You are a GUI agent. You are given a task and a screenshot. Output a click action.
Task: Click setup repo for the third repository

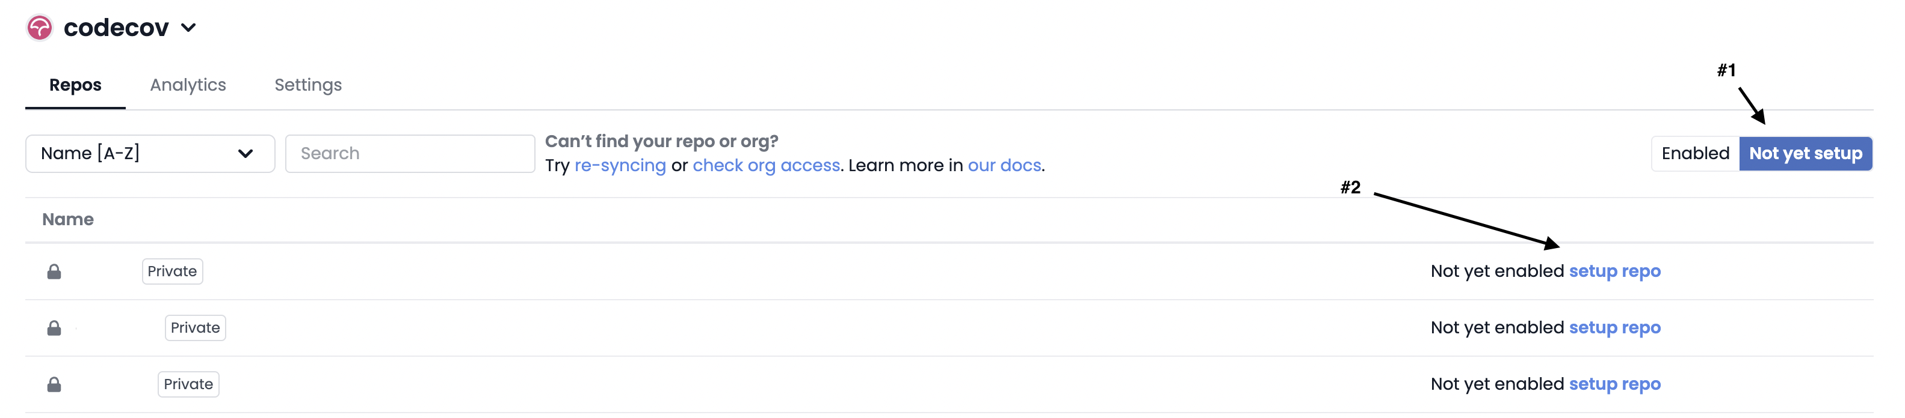point(1614,384)
